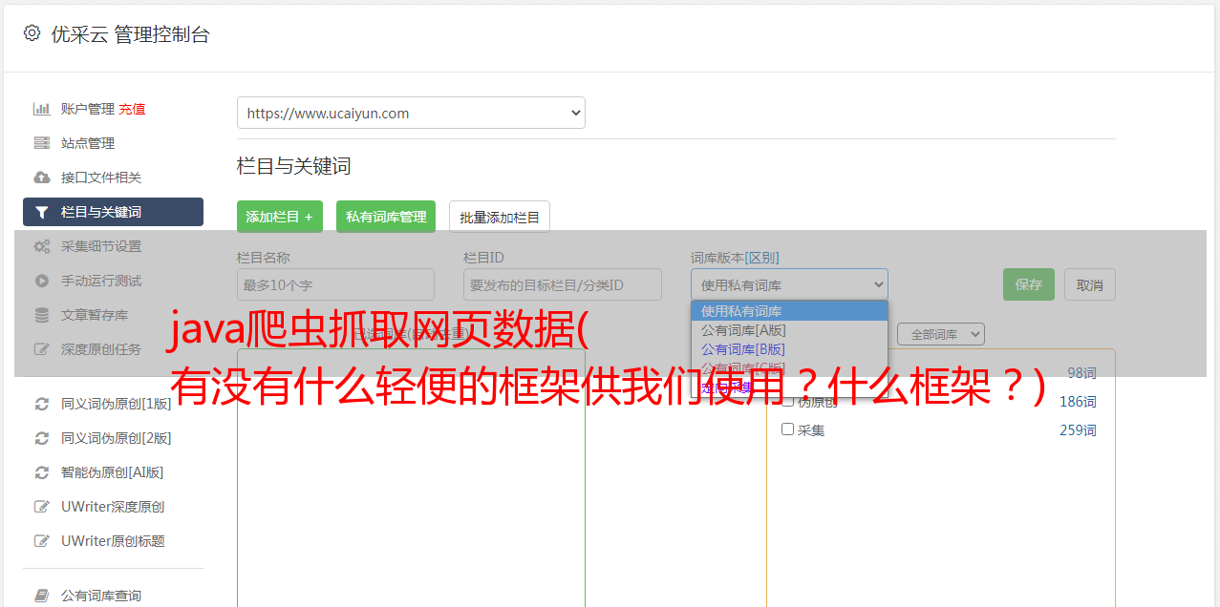Click refresh icon for 同义词伪原创[2版]
Image resolution: width=1220 pixels, height=607 pixels.
pyautogui.click(x=41, y=438)
